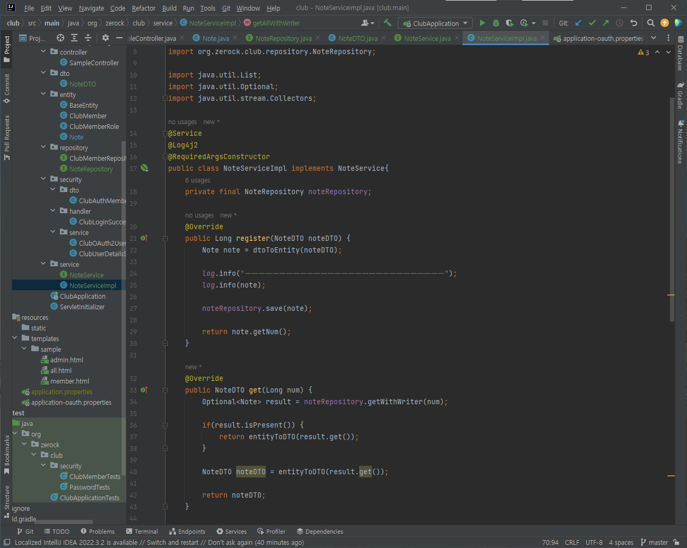Click the 6 usages hint above noteRepository
This screenshot has height=548, width=687.
197,180
